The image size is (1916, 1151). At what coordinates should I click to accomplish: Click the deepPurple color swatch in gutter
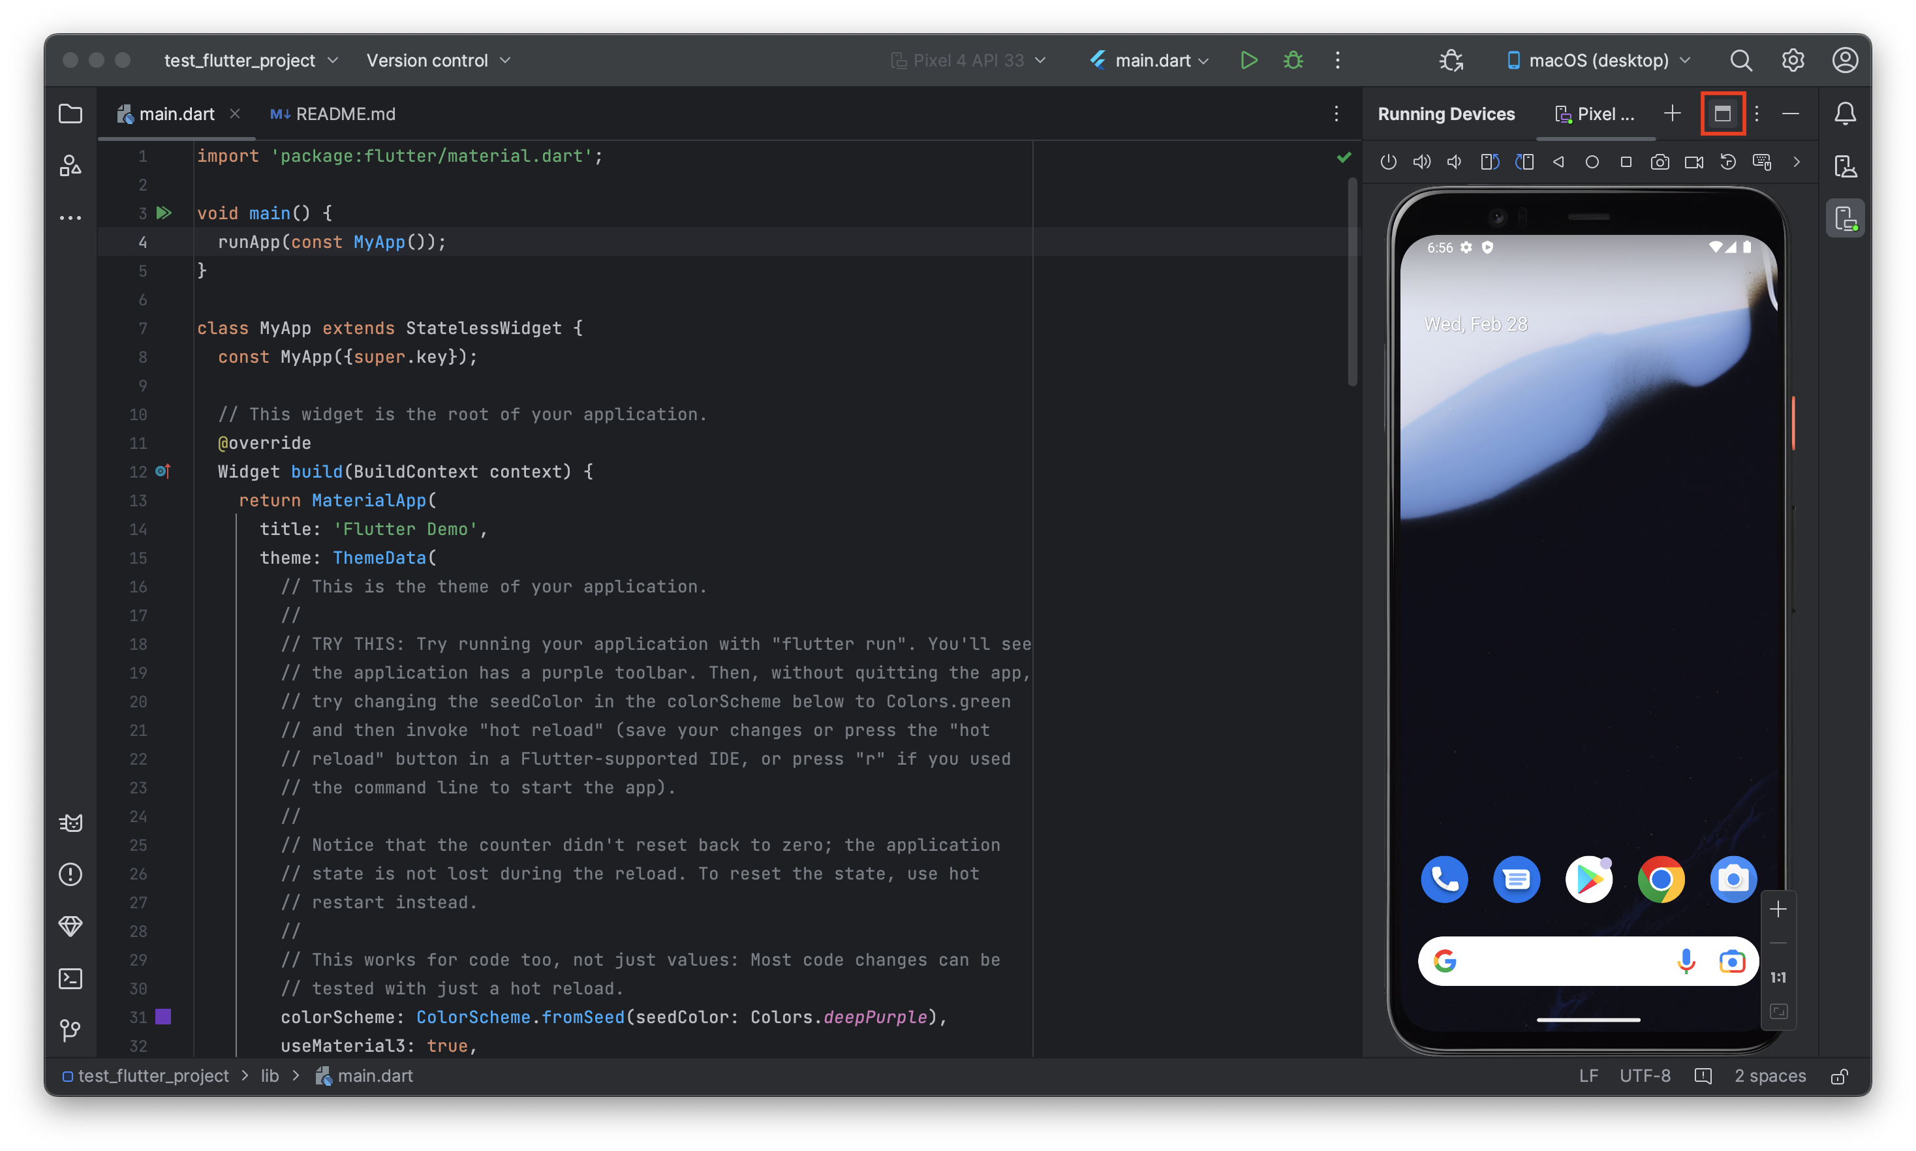point(163,1016)
